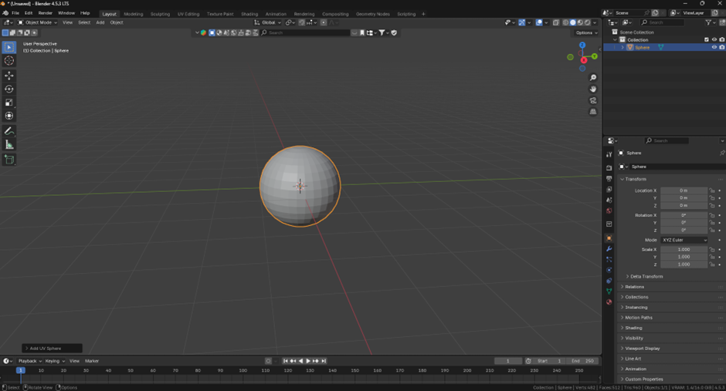Expand the Delta Transform panel

[x=646, y=276]
